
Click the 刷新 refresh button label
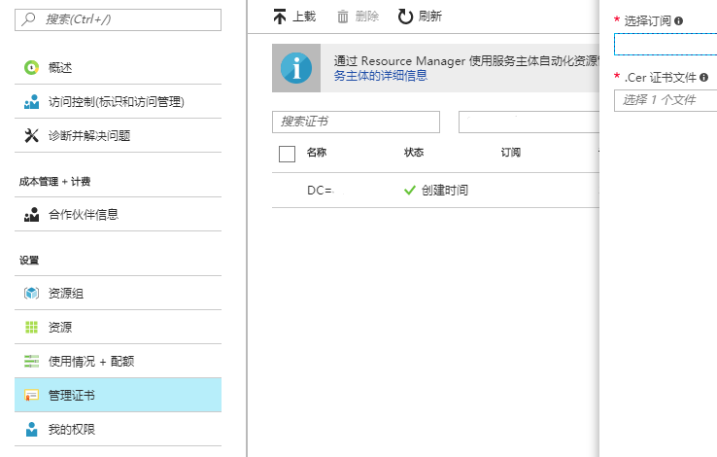click(x=430, y=17)
